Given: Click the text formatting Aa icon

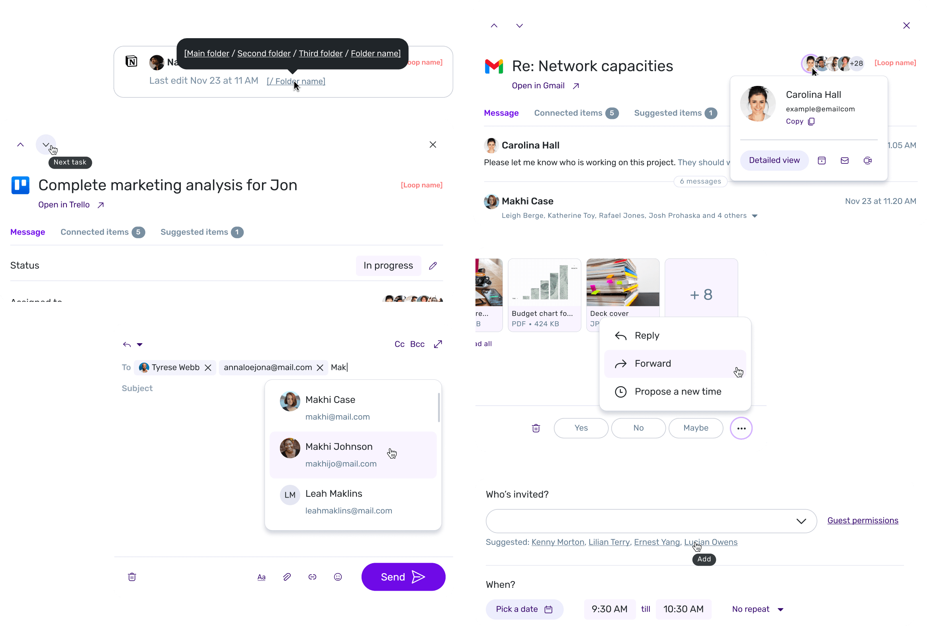Looking at the screenshot, I should coord(261,577).
